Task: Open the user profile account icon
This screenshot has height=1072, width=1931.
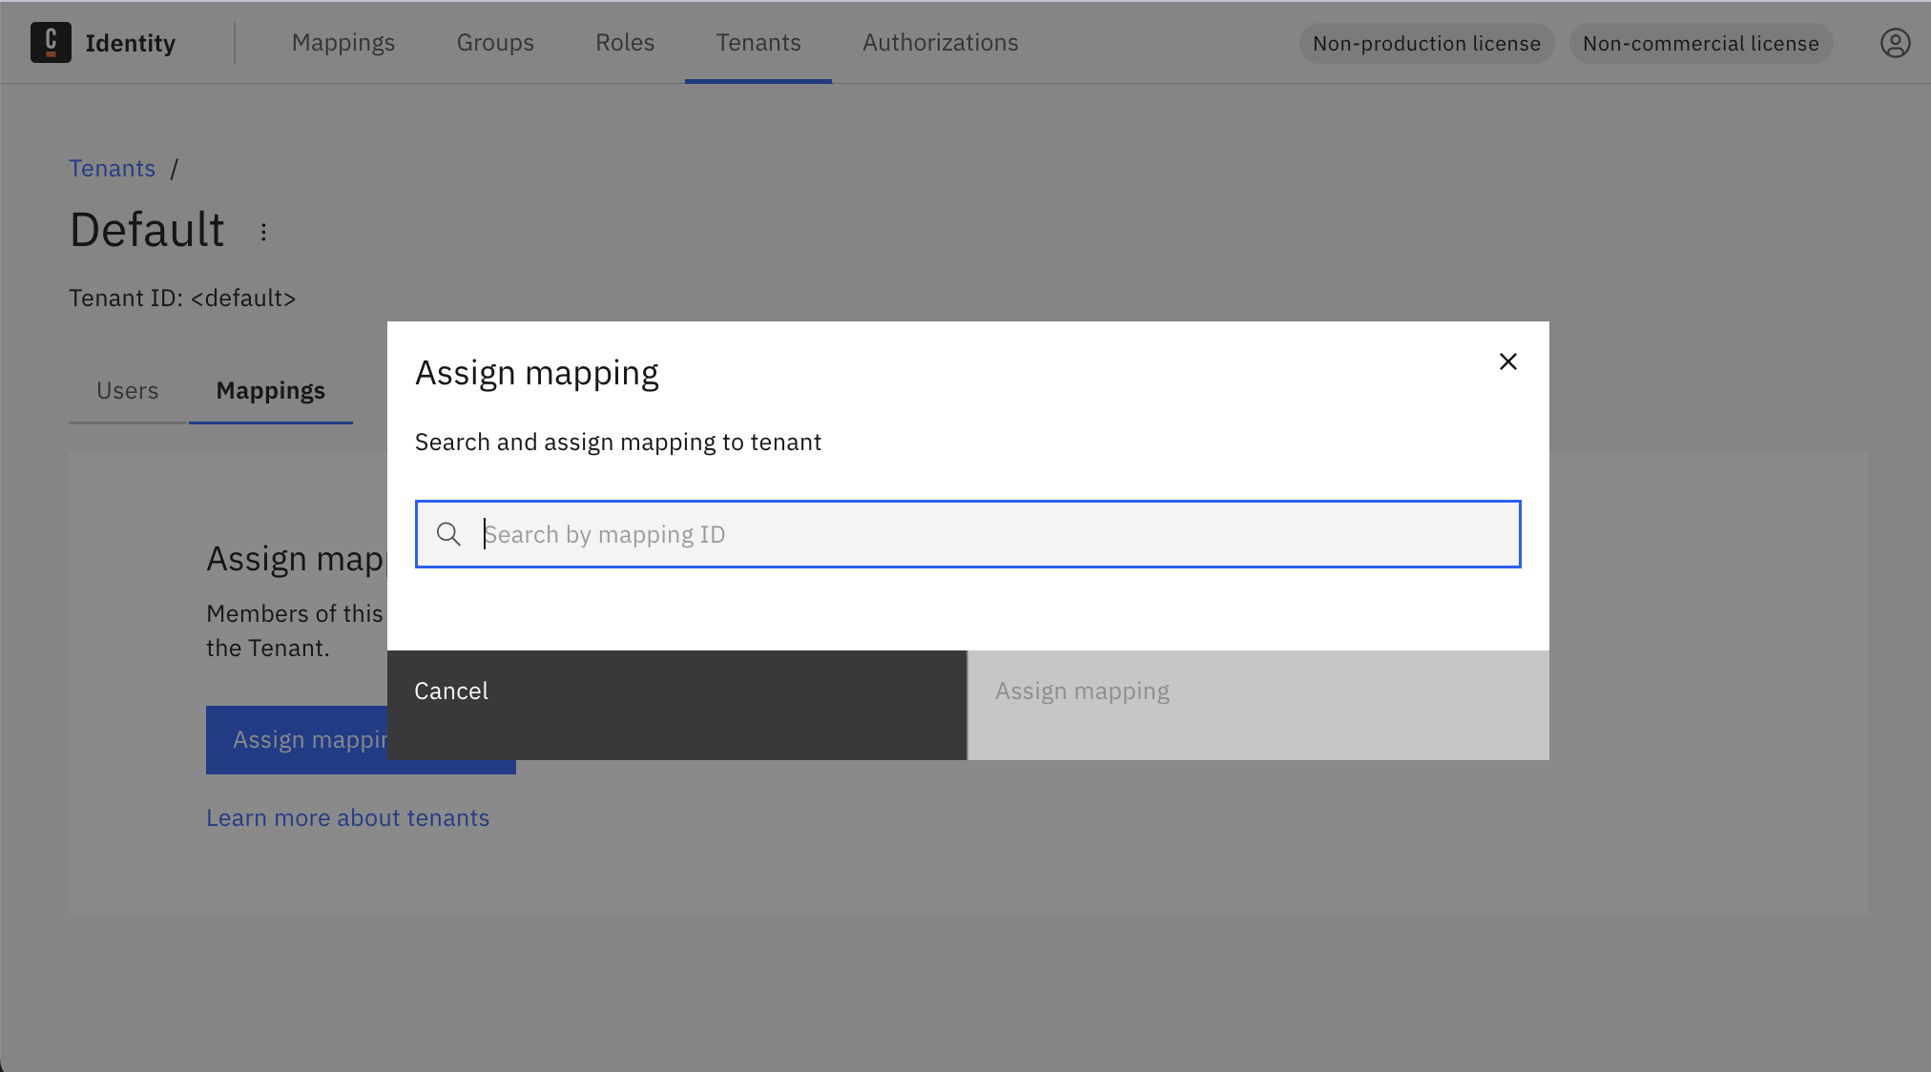Action: pos(1895,42)
